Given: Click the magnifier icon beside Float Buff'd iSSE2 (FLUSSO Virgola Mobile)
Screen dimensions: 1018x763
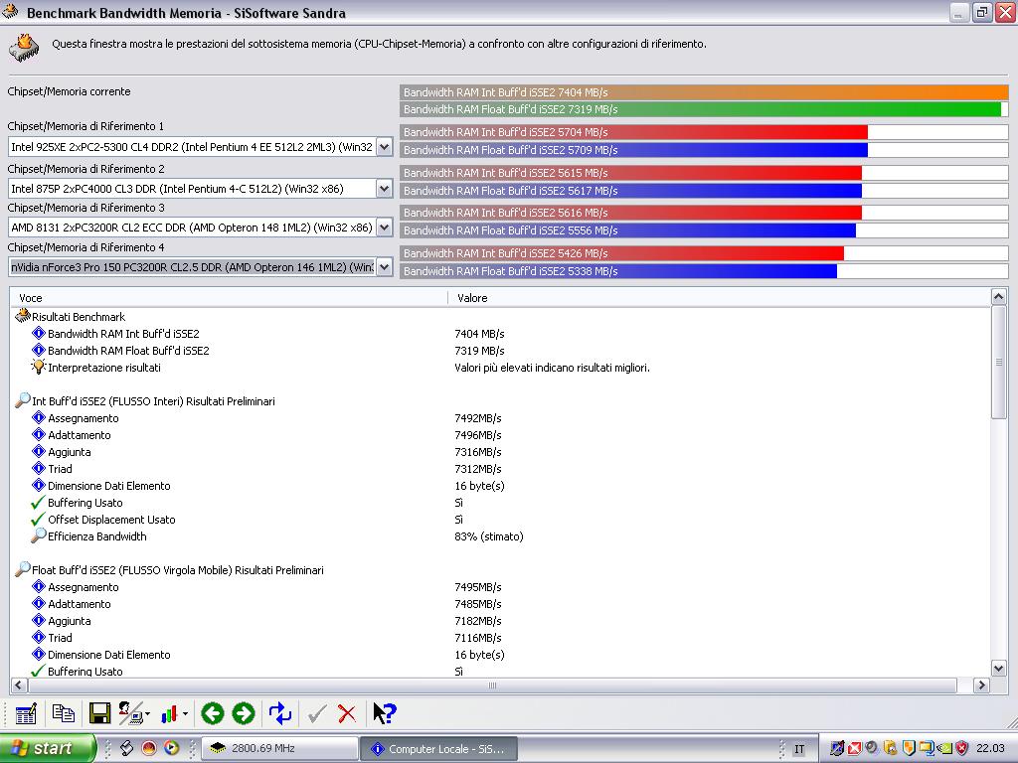Looking at the screenshot, I should click(23, 569).
